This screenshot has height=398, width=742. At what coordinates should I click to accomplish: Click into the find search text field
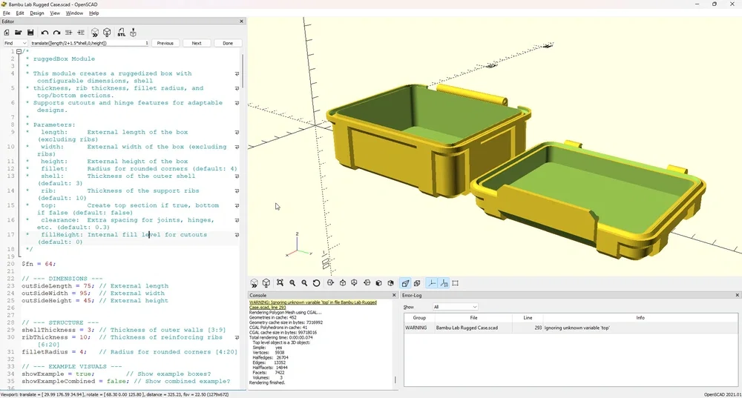click(89, 43)
